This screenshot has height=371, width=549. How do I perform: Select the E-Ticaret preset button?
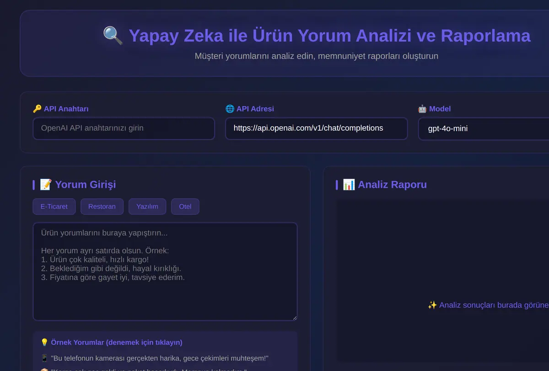coord(54,206)
